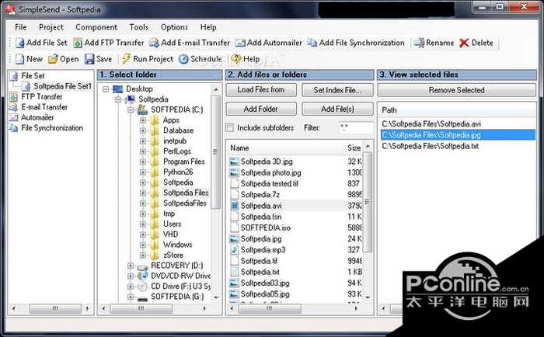Select DVD/CD-RW Drive in tree
This screenshot has height=337, width=544.
pos(180,276)
